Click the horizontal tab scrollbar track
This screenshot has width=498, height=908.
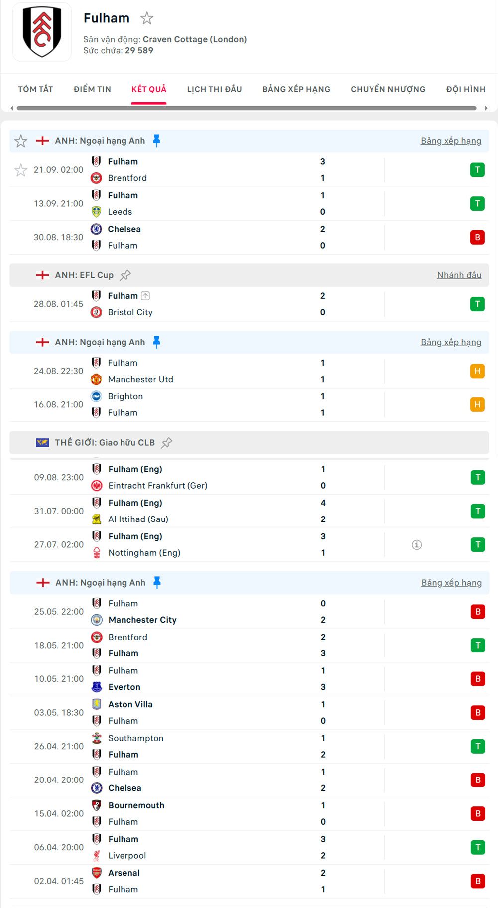247,108
